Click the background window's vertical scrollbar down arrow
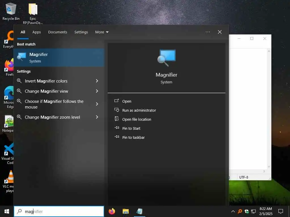 click(x=269, y=167)
